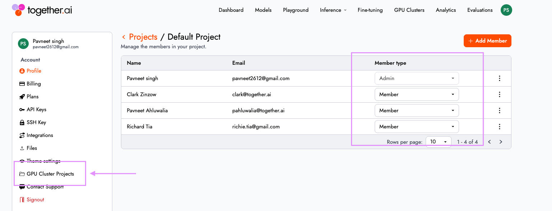Screen dimensions: 552x211
Task: Click the sidebar PS avatar circle
Action: pyautogui.click(x=23, y=44)
